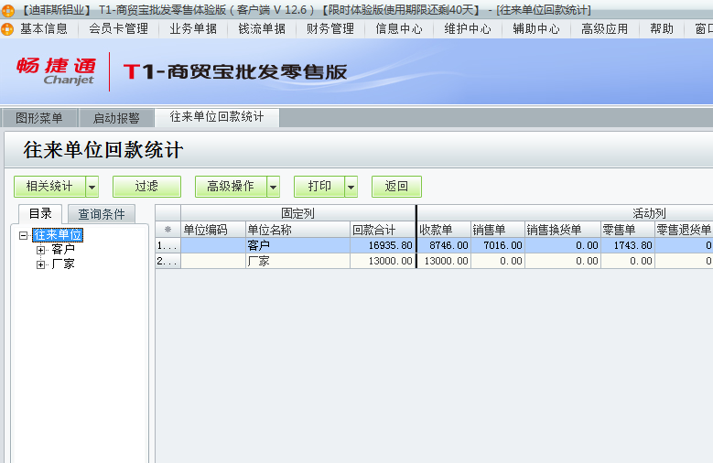This screenshot has height=463, width=713.
Task: Click the 客户 cell in 单位名称 column
Action: 297,245
